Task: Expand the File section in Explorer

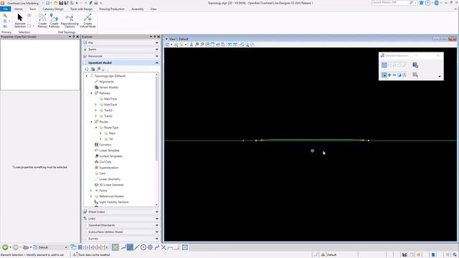Action: point(157,43)
